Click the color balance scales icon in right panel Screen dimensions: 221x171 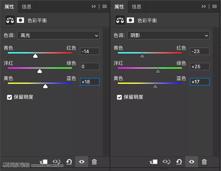pyautogui.click(x=120, y=21)
